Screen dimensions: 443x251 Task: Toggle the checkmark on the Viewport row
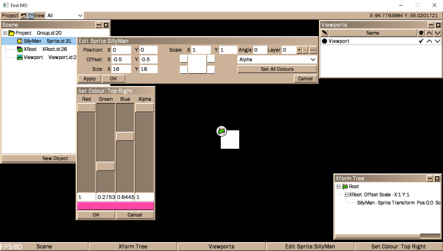tap(421, 41)
